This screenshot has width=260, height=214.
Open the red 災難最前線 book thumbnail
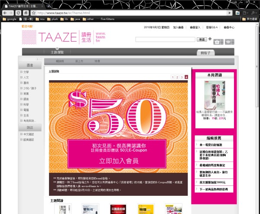coord(118,209)
